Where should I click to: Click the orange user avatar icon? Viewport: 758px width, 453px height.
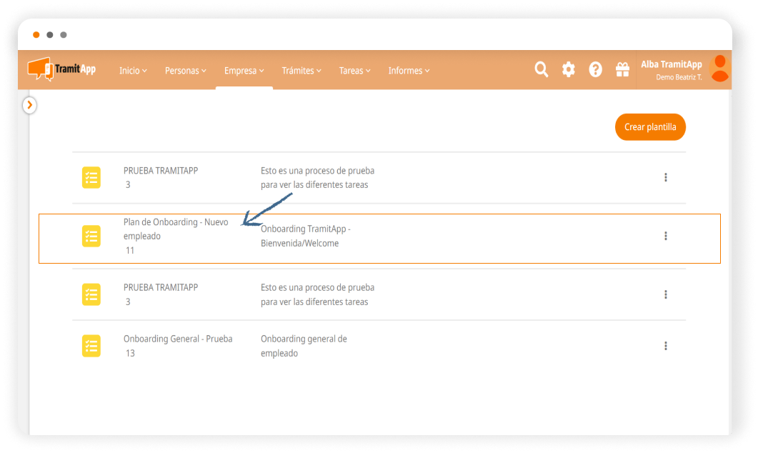[720, 69]
